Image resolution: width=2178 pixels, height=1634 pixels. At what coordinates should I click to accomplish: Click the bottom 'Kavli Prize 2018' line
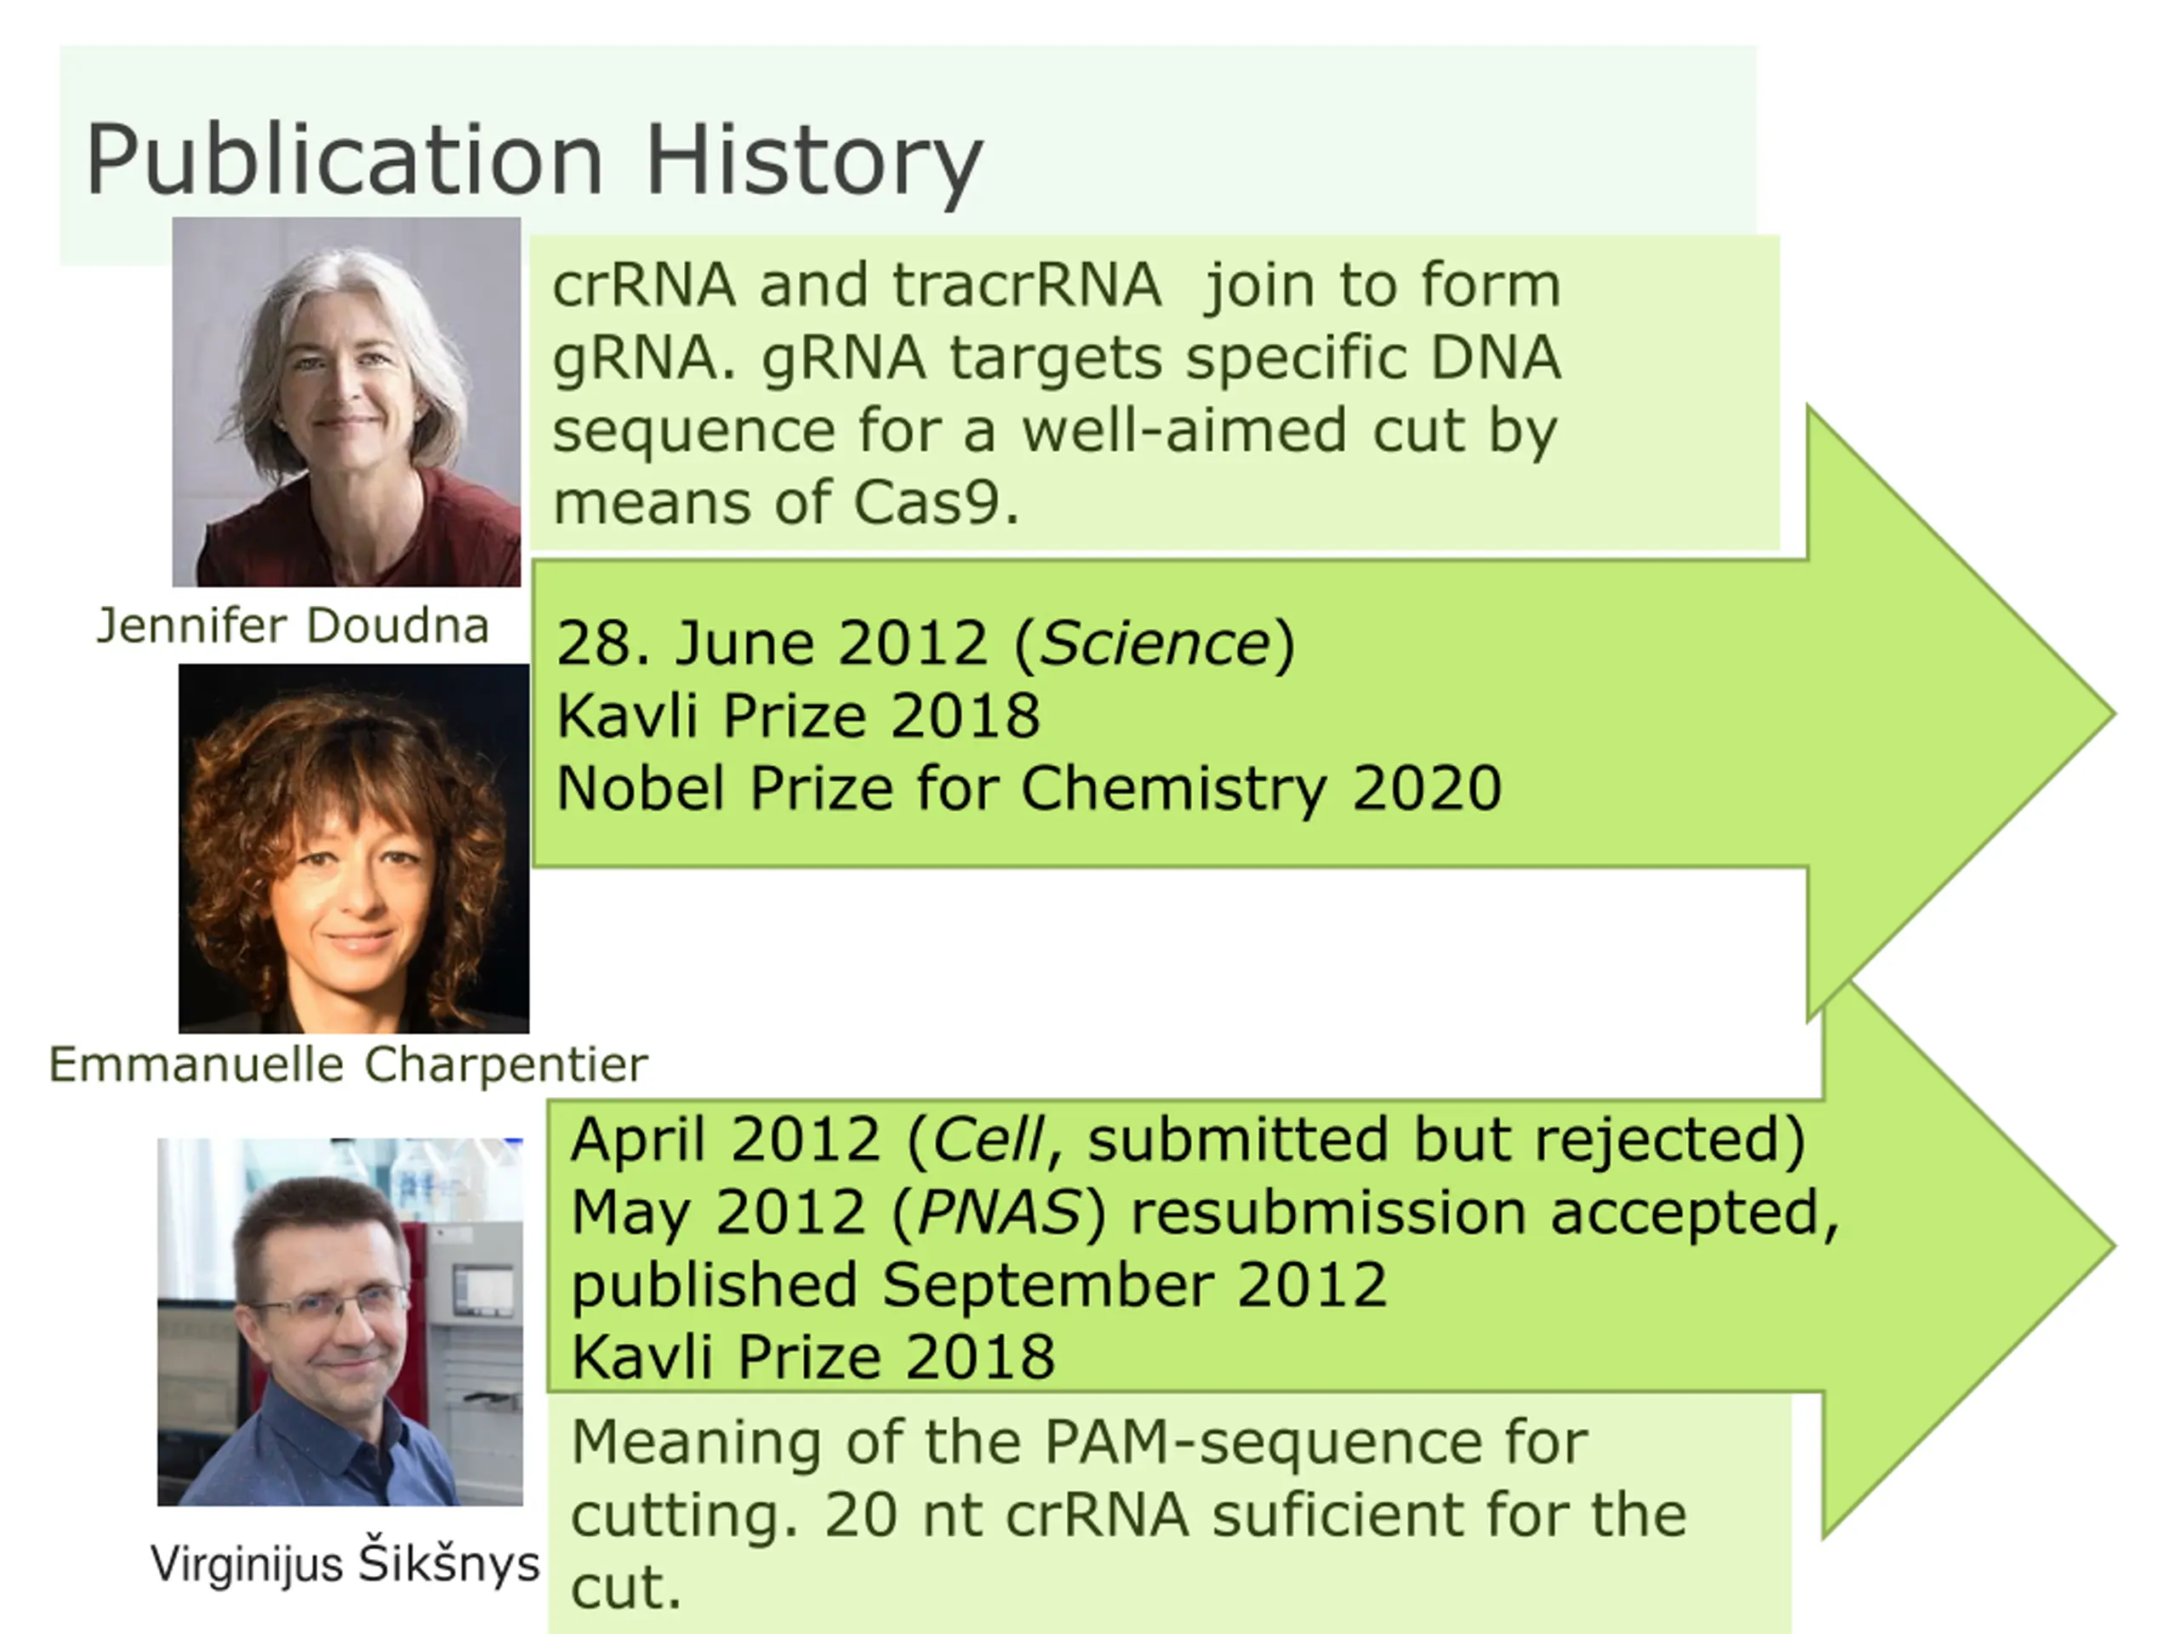click(813, 1357)
